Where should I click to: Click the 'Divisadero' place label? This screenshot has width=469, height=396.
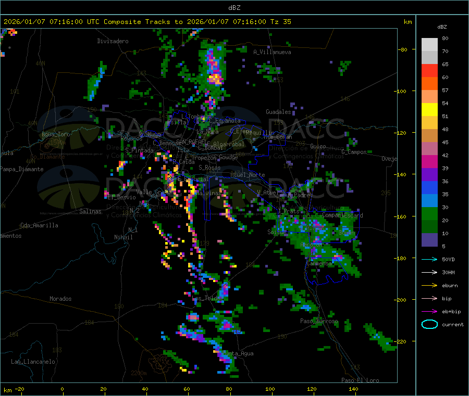[113, 41]
